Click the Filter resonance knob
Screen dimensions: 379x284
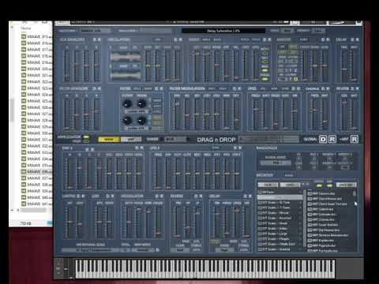[141, 103]
